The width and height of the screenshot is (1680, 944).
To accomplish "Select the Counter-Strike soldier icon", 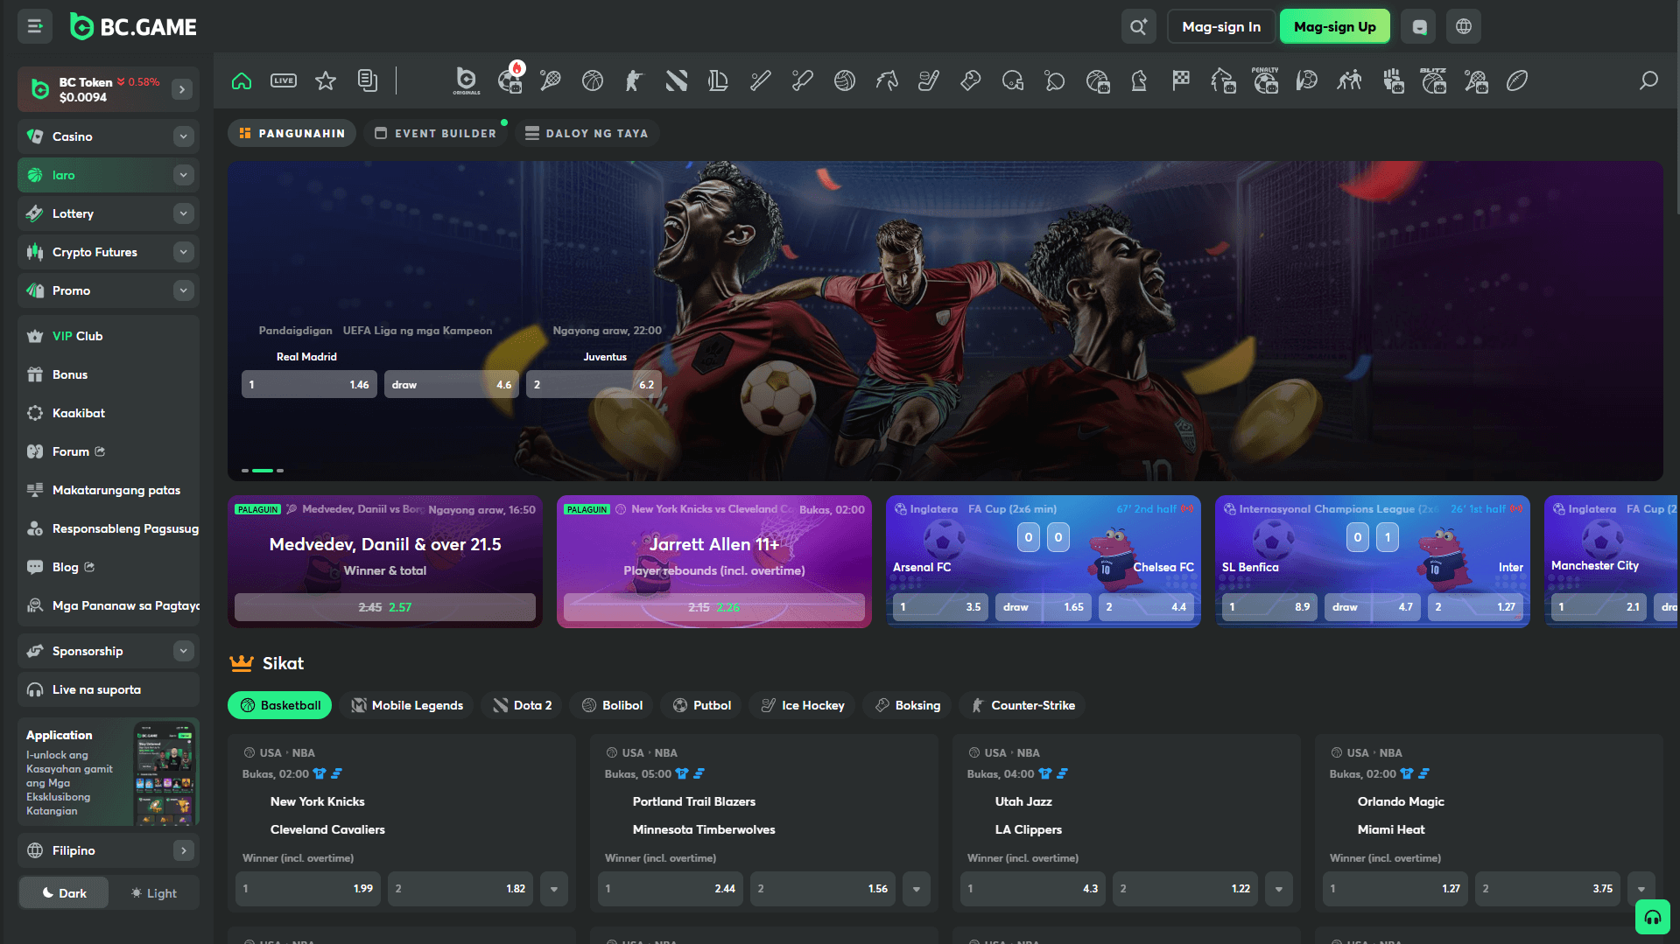I will pos(635,80).
